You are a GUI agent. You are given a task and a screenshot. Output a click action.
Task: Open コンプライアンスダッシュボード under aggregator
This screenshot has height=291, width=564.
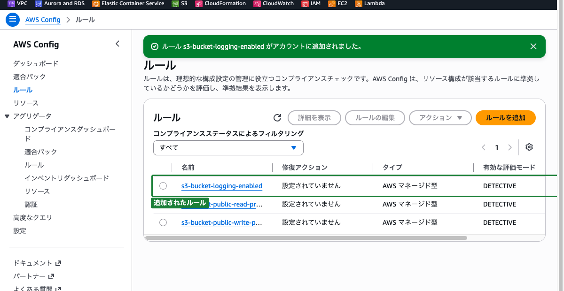coord(70,134)
